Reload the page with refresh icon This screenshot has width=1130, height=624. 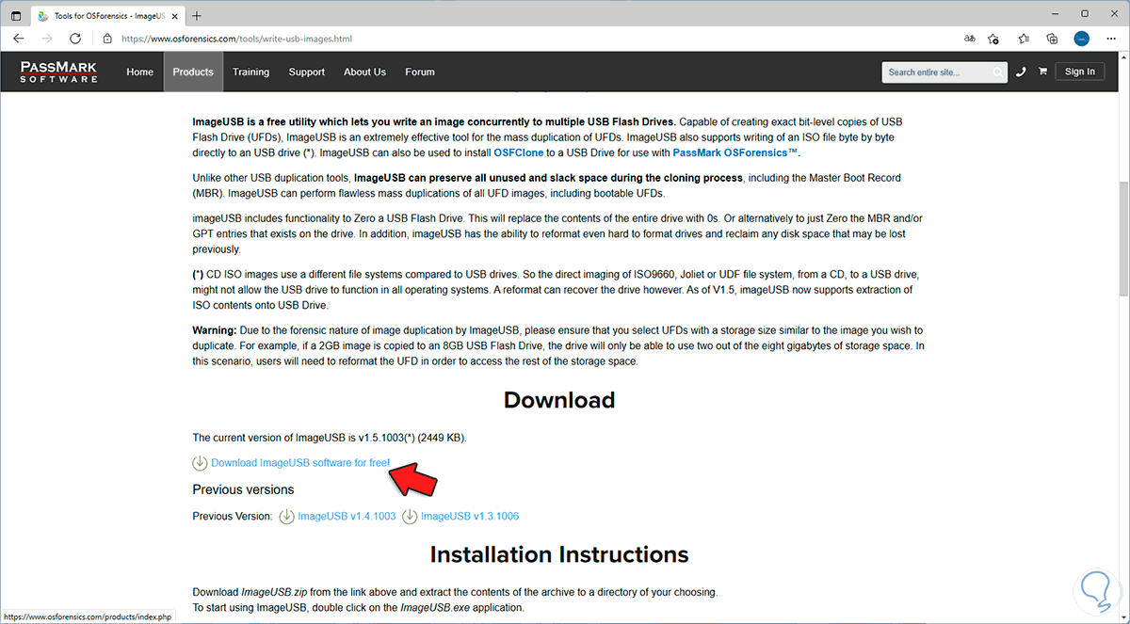click(x=76, y=39)
